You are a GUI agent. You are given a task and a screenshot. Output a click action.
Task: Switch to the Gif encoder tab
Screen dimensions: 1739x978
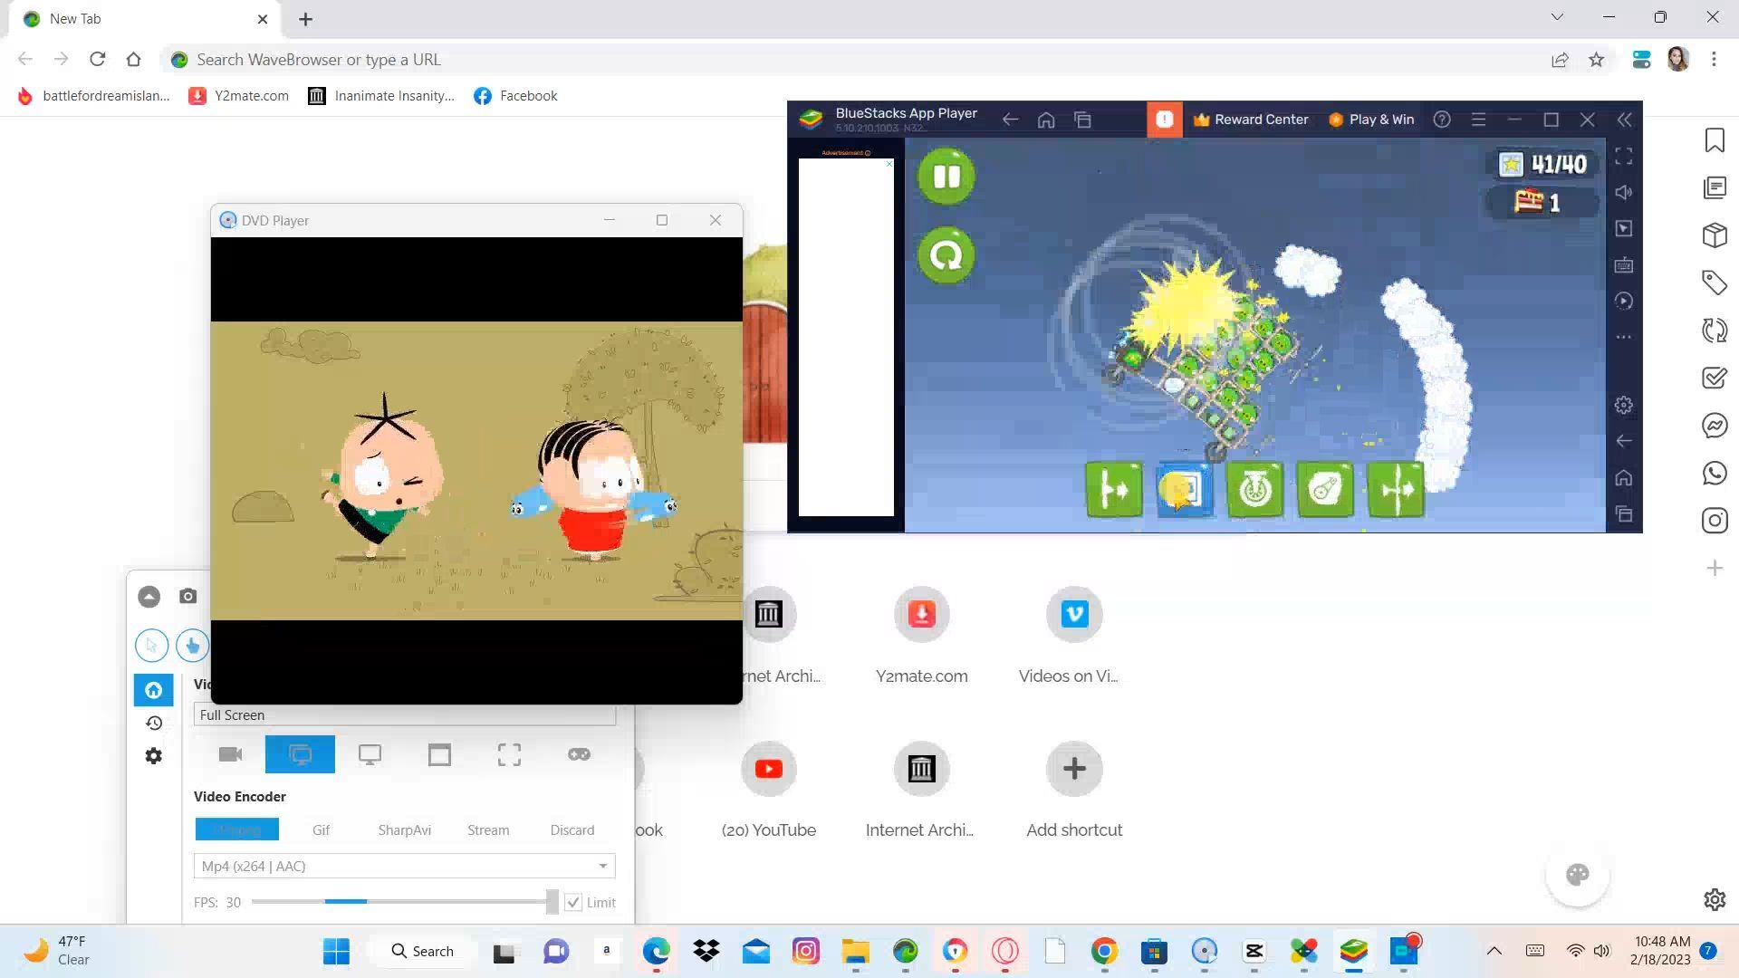point(321,829)
